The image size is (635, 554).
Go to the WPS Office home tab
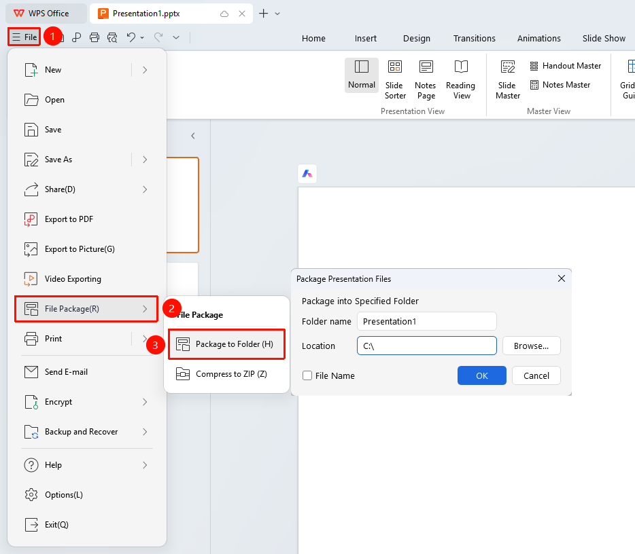[x=46, y=14]
